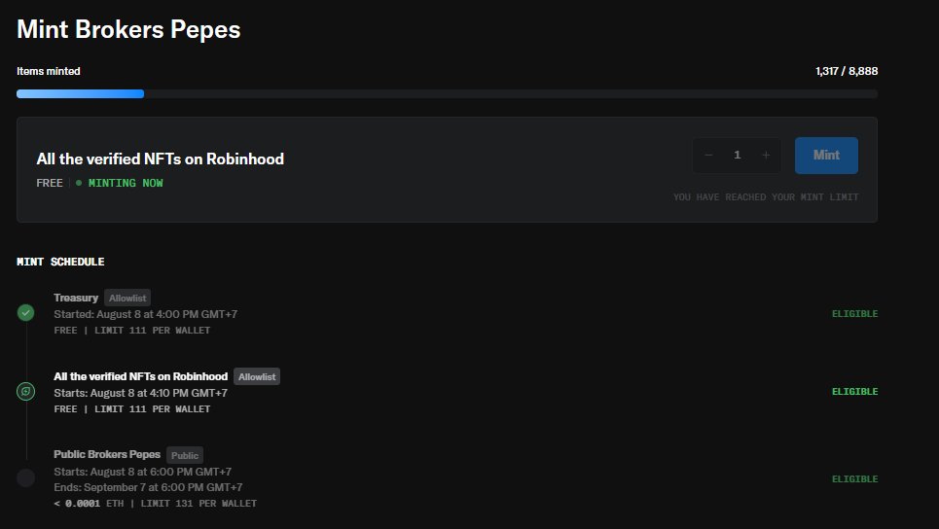Click '< 0.0001 ETH | LIMIT 131 PER WALLET' text
The height and width of the screenshot is (529, 939).
tap(155, 504)
